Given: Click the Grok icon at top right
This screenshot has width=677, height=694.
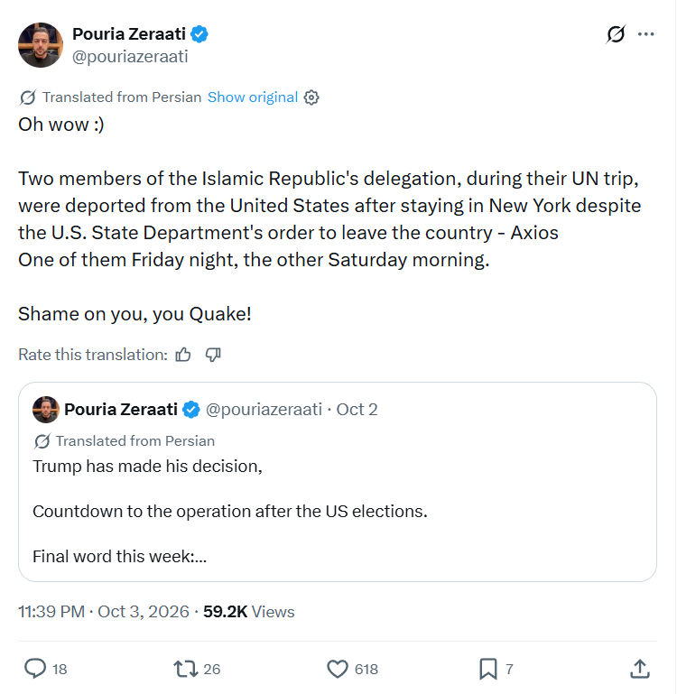Looking at the screenshot, I should point(616,34).
